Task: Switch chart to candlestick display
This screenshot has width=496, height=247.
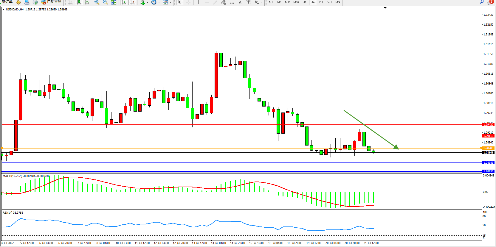Action: click(x=79, y=2)
